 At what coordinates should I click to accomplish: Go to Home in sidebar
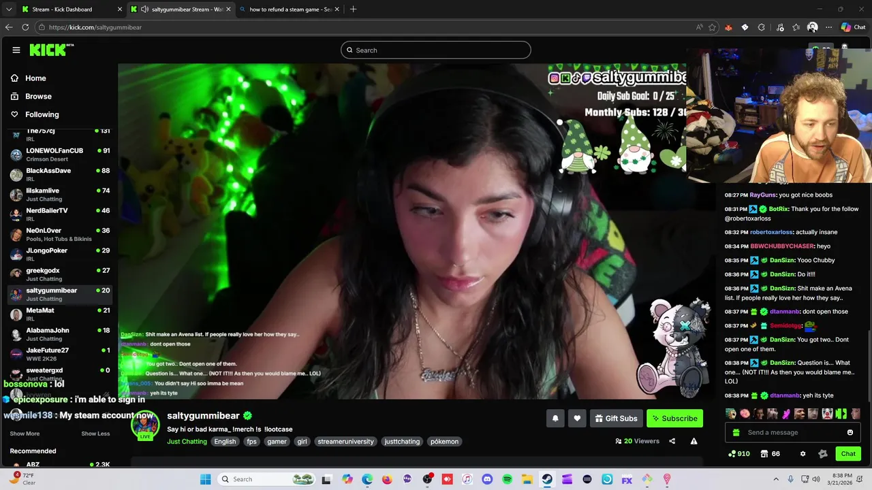(29, 78)
